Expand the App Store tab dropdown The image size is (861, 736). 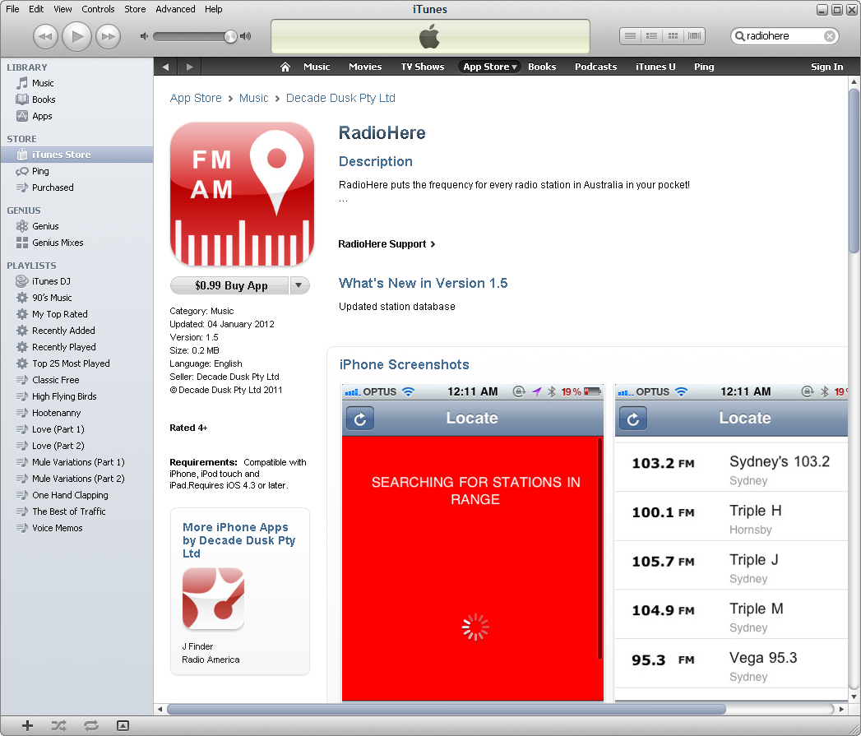[x=514, y=67]
